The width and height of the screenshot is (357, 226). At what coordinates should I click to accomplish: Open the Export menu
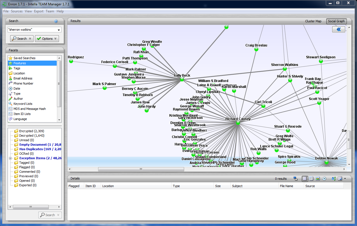point(39,11)
